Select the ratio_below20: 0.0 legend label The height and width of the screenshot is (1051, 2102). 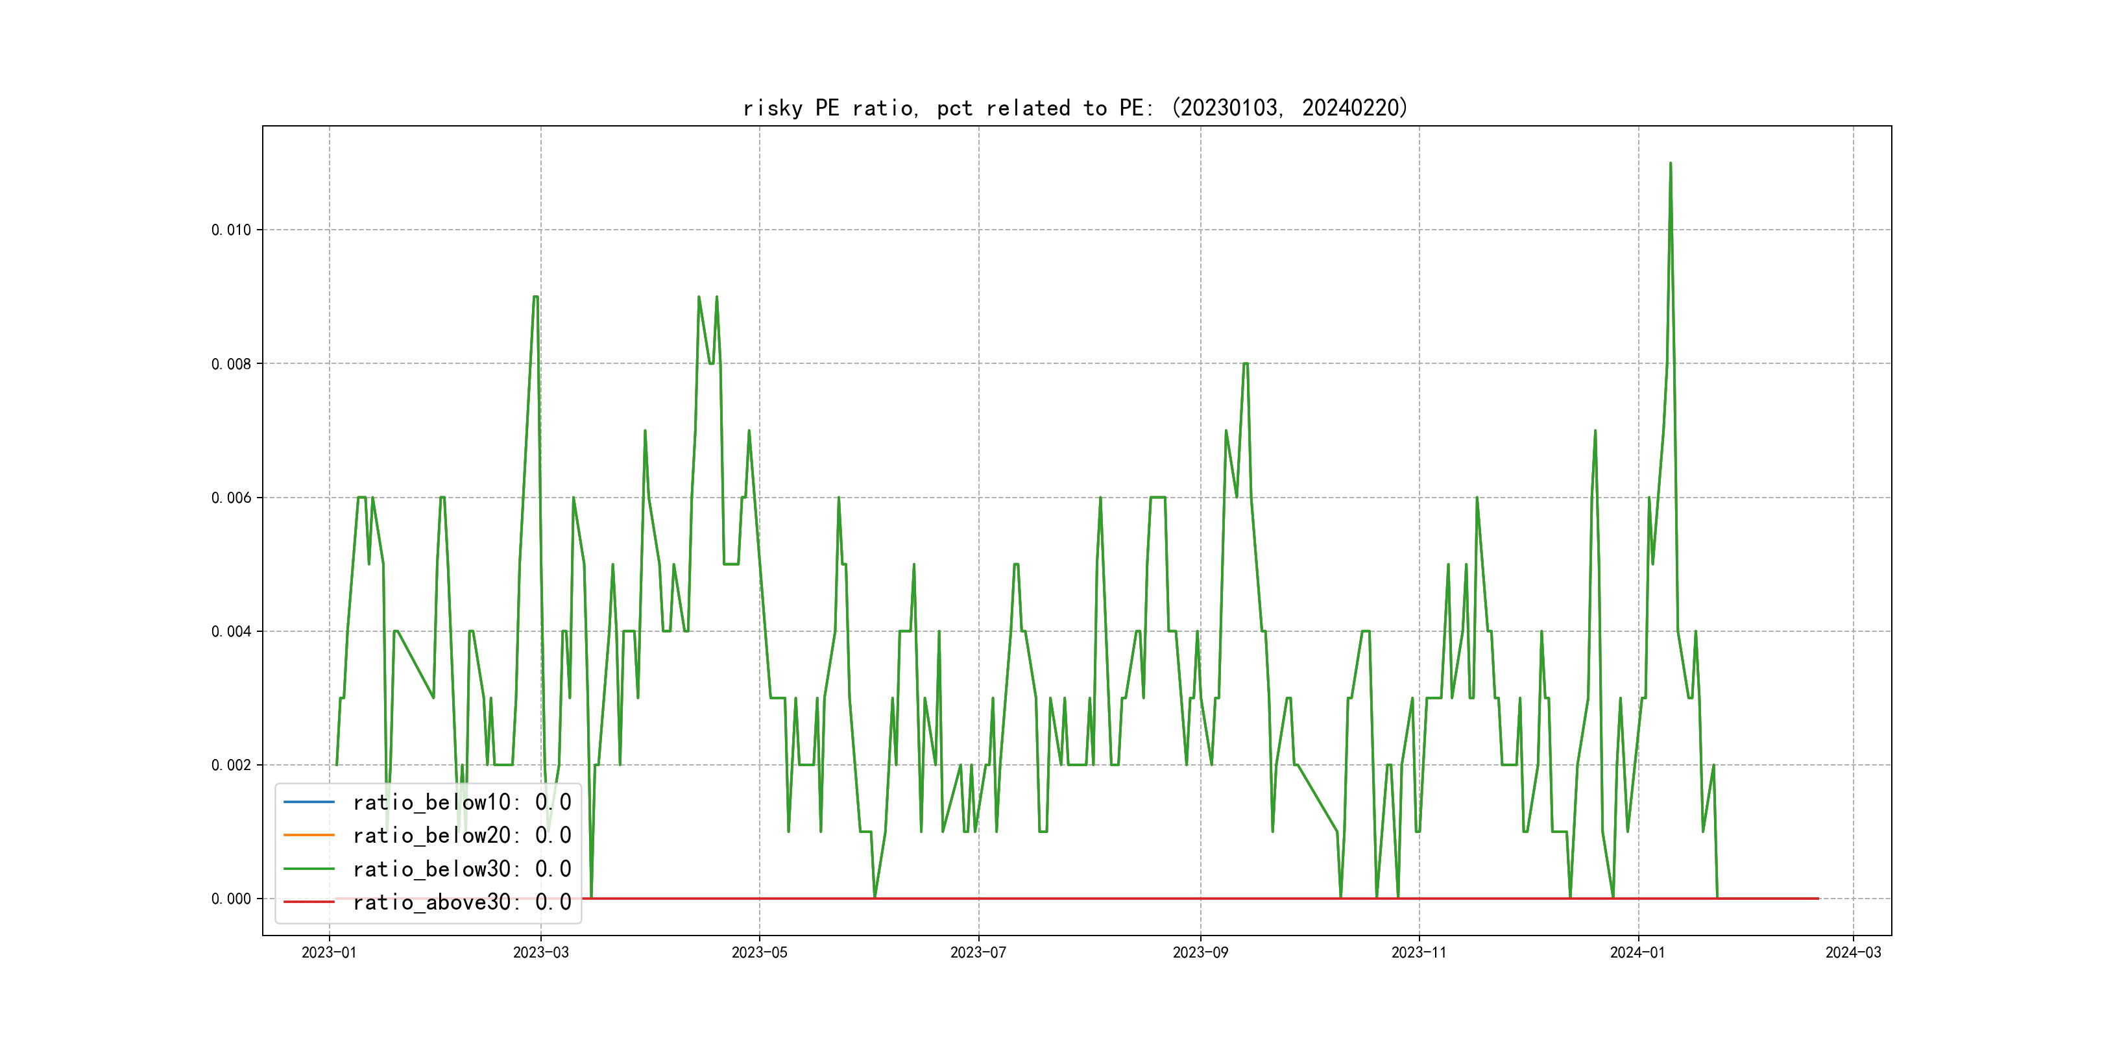click(x=461, y=835)
